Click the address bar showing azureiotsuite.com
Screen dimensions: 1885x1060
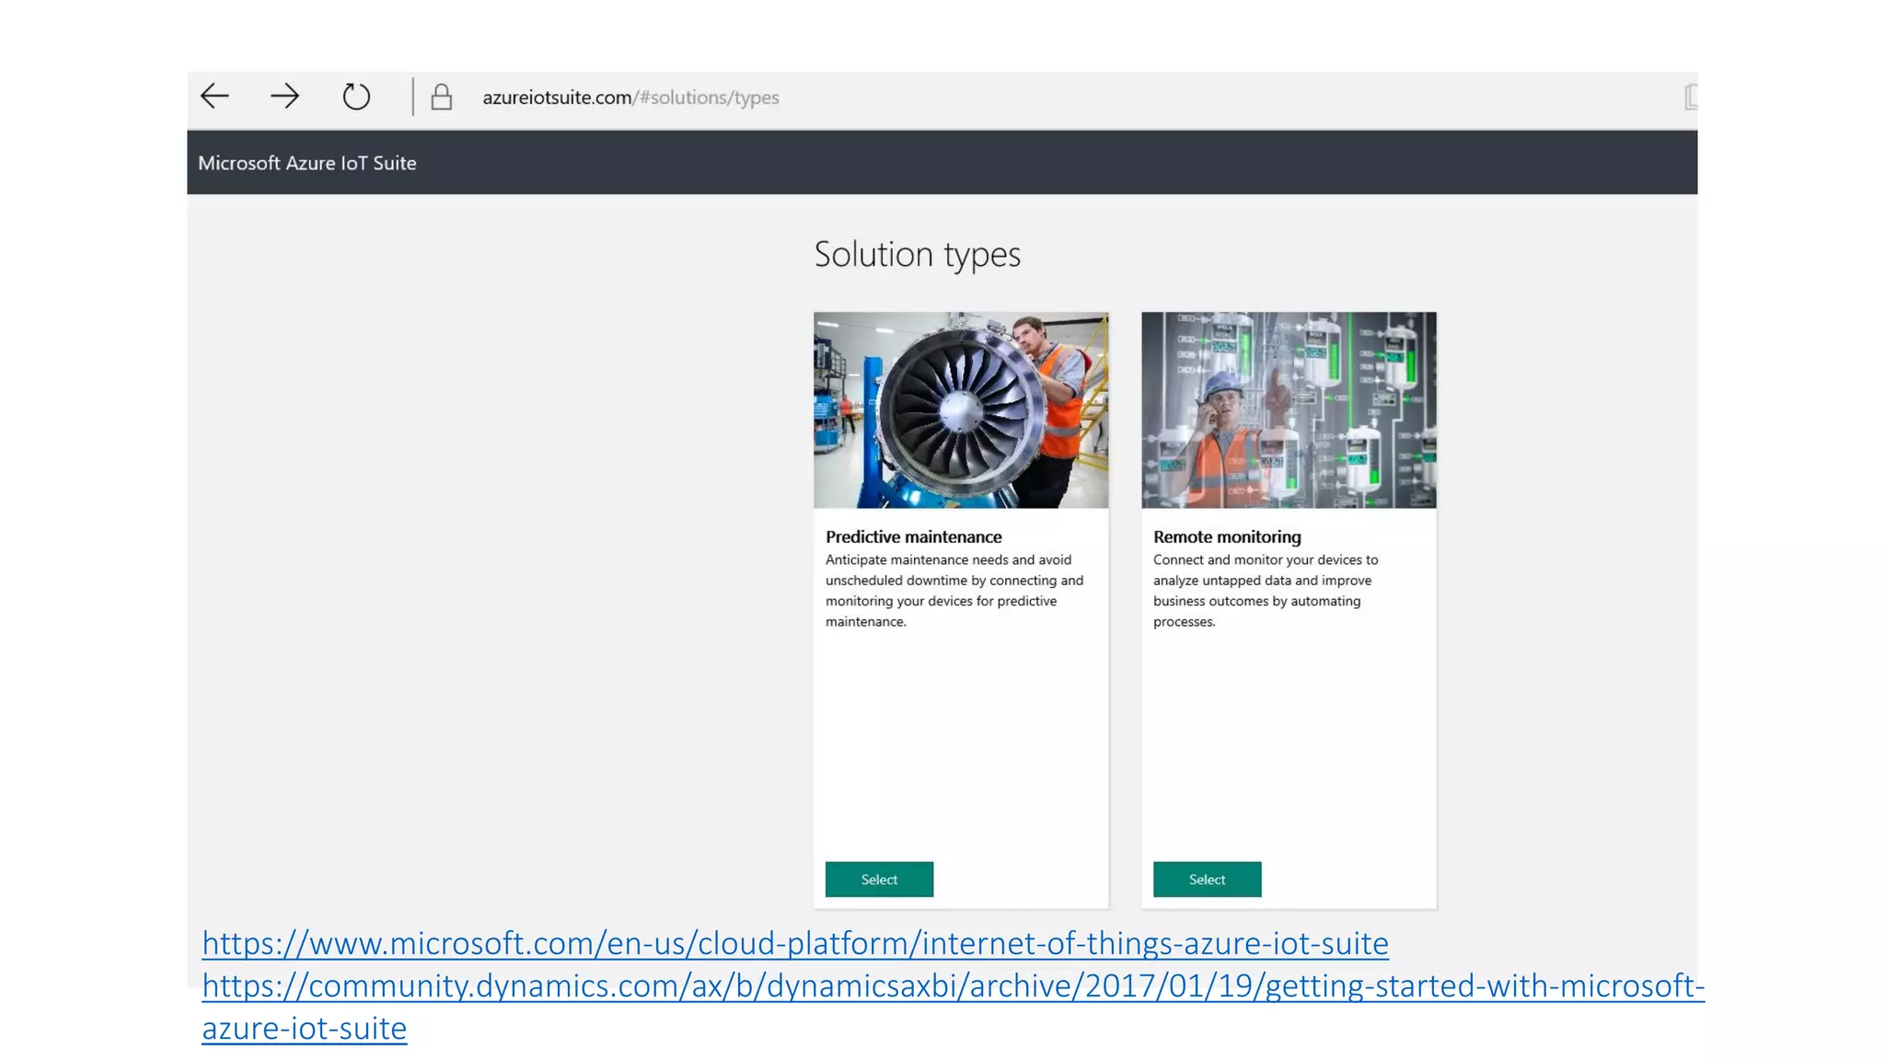[x=630, y=98]
